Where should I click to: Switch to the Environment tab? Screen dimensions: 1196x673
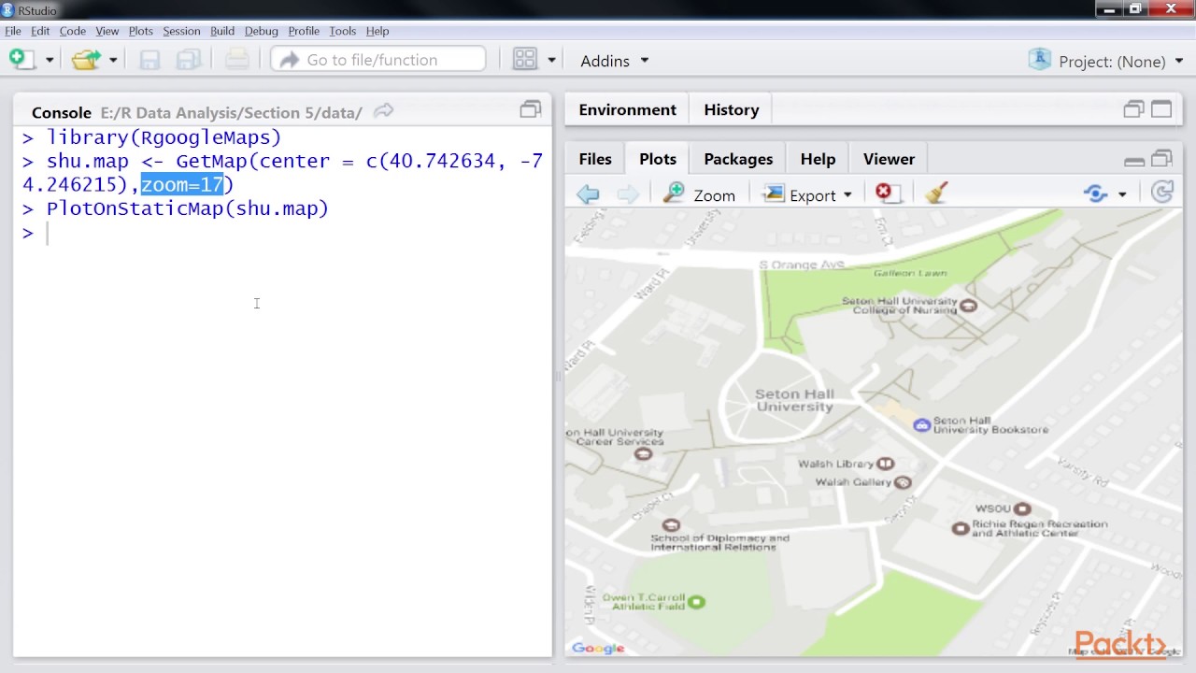[x=627, y=109]
